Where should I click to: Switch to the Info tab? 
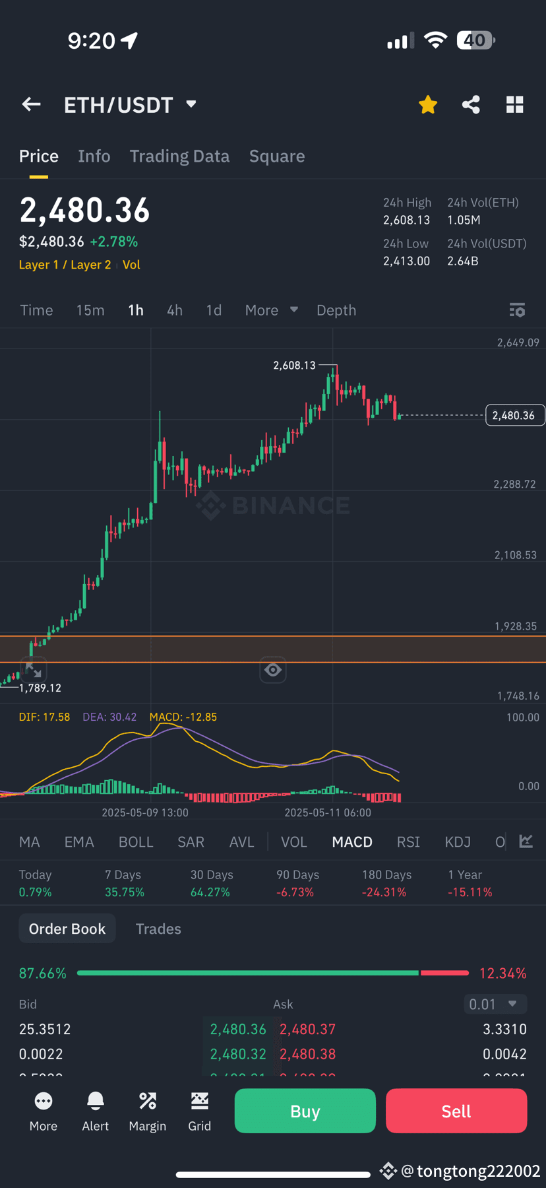[94, 156]
